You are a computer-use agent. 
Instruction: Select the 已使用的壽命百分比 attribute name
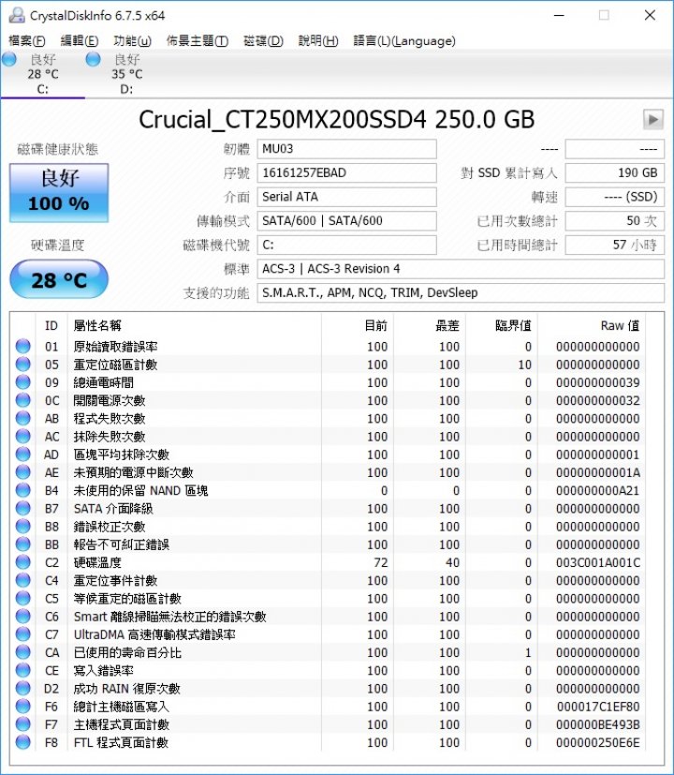[127, 652]
